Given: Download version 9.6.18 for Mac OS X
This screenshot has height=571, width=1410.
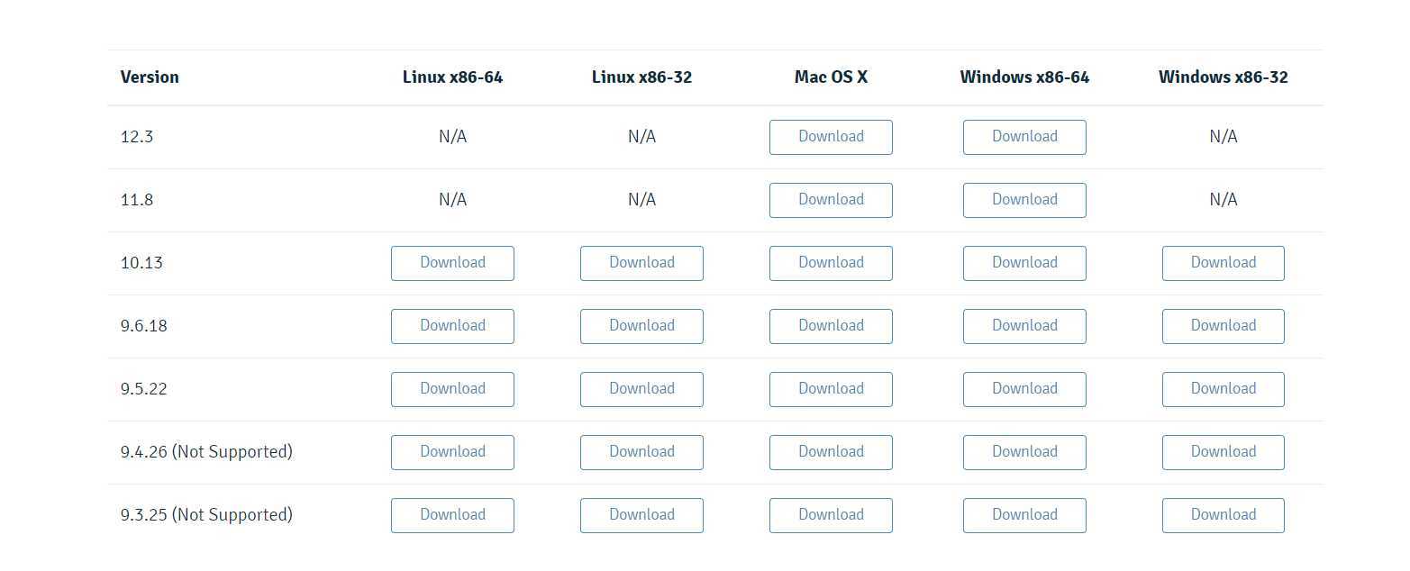Looking at the screenshot, I should (x=831, y=326).
